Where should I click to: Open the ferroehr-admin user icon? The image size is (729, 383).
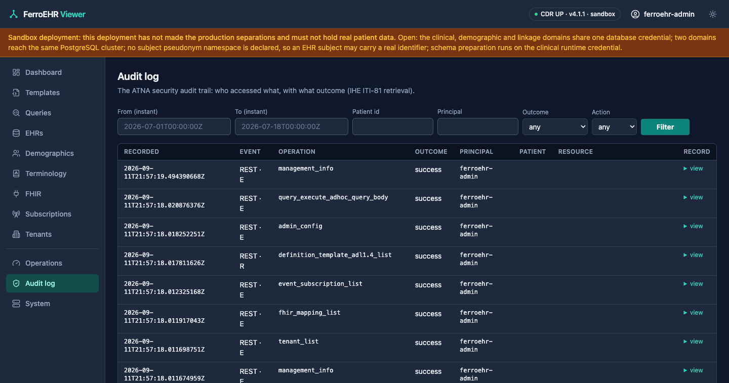click(635, 14)
